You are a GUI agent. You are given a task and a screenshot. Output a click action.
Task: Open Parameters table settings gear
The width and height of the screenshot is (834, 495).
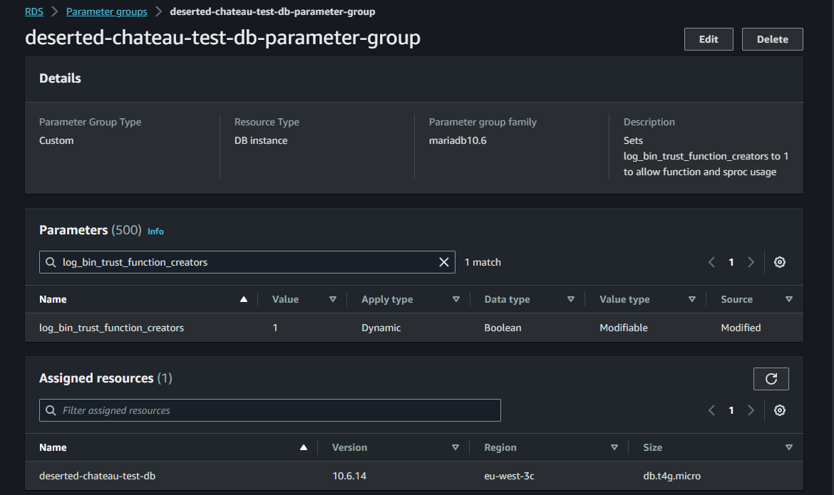780,262
